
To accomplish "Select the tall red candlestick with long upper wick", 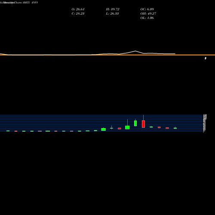I will tap(143, 124).
